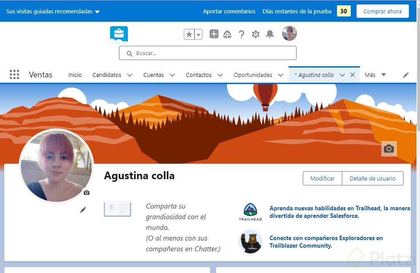Click the Días restantes de la prueba label
Screen dimensions: 420x273
[x=297, y=11]
